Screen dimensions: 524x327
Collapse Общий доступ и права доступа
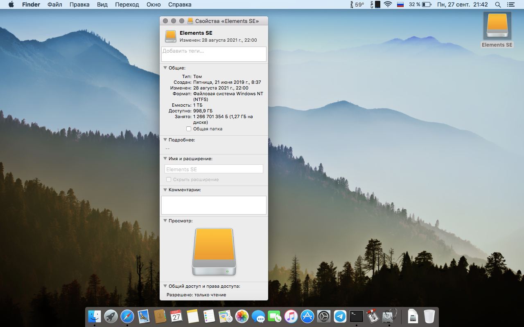click(165, 286)
